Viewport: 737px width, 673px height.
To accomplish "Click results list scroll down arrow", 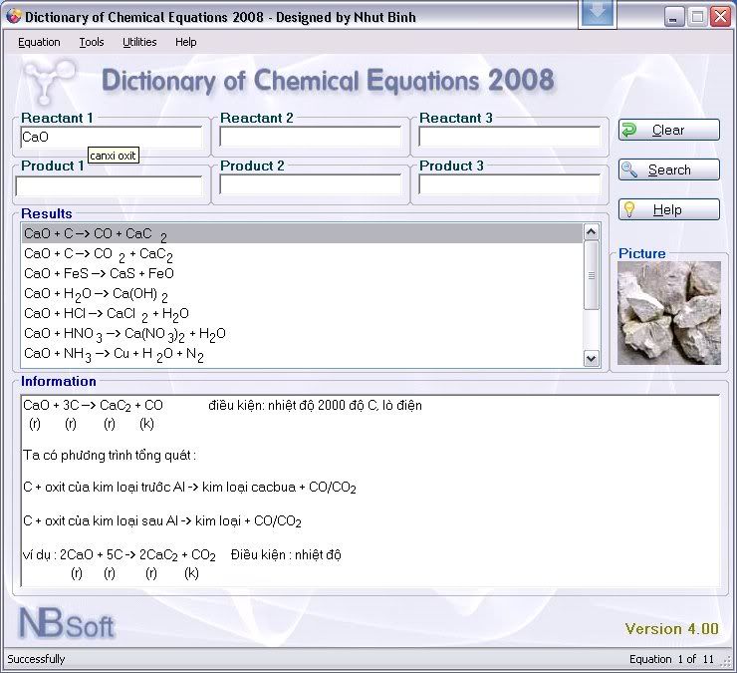I will (591, 359).
